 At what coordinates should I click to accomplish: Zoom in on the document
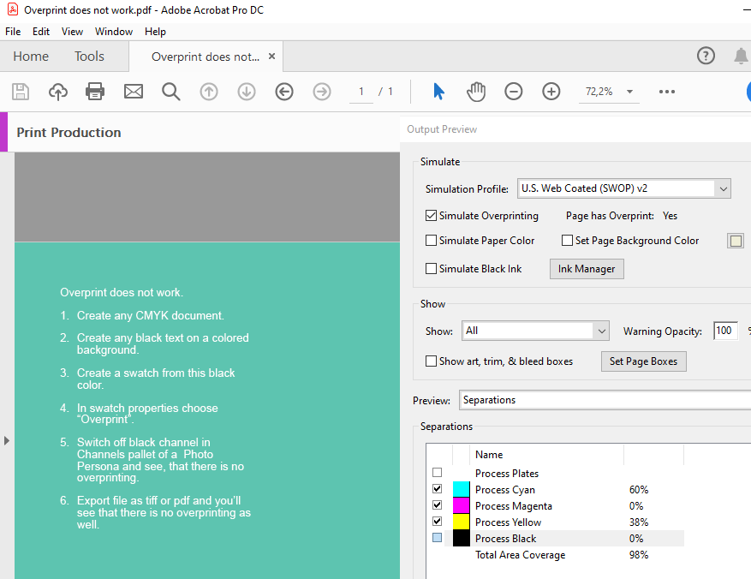[x=551, y=92]
